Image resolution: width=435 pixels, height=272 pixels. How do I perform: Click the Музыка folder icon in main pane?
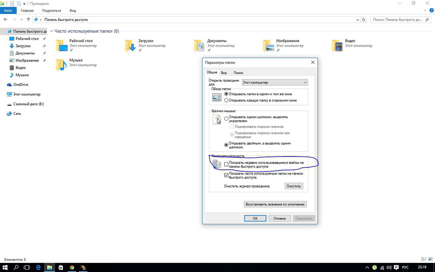[x=62, y=65]
